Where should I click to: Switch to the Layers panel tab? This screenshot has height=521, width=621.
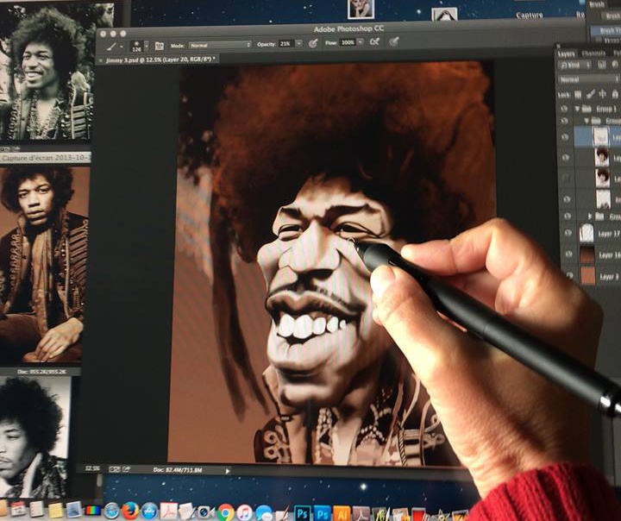coord(566,54)
